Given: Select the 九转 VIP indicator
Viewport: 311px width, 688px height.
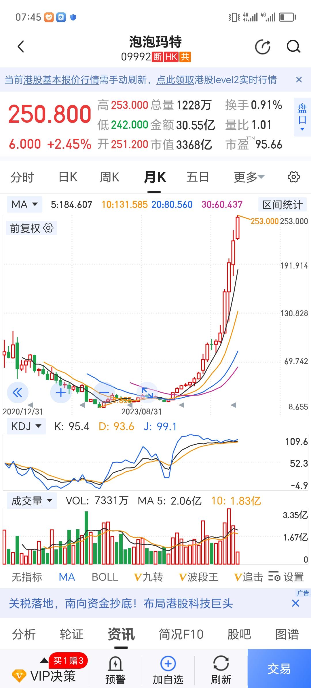Looking at the screenshot, I should coord(148,577).
